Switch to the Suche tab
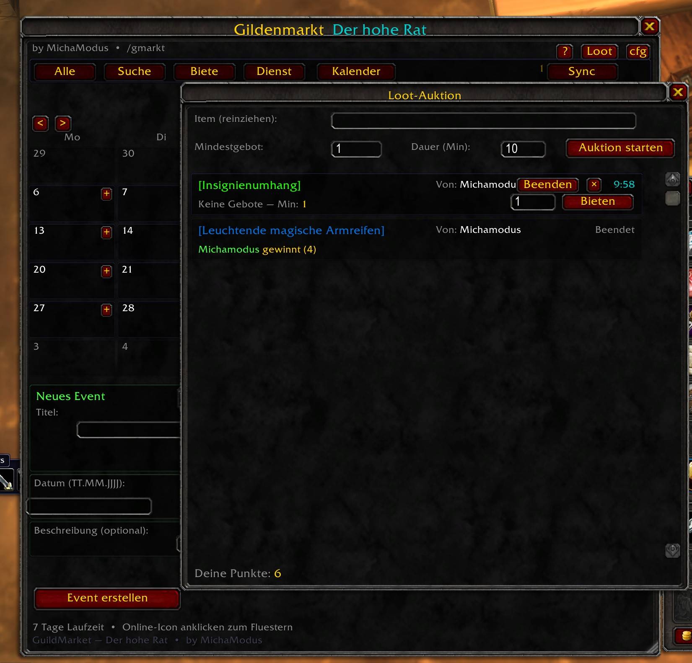The width and height of the screenshot is (692, 663). 135,72
